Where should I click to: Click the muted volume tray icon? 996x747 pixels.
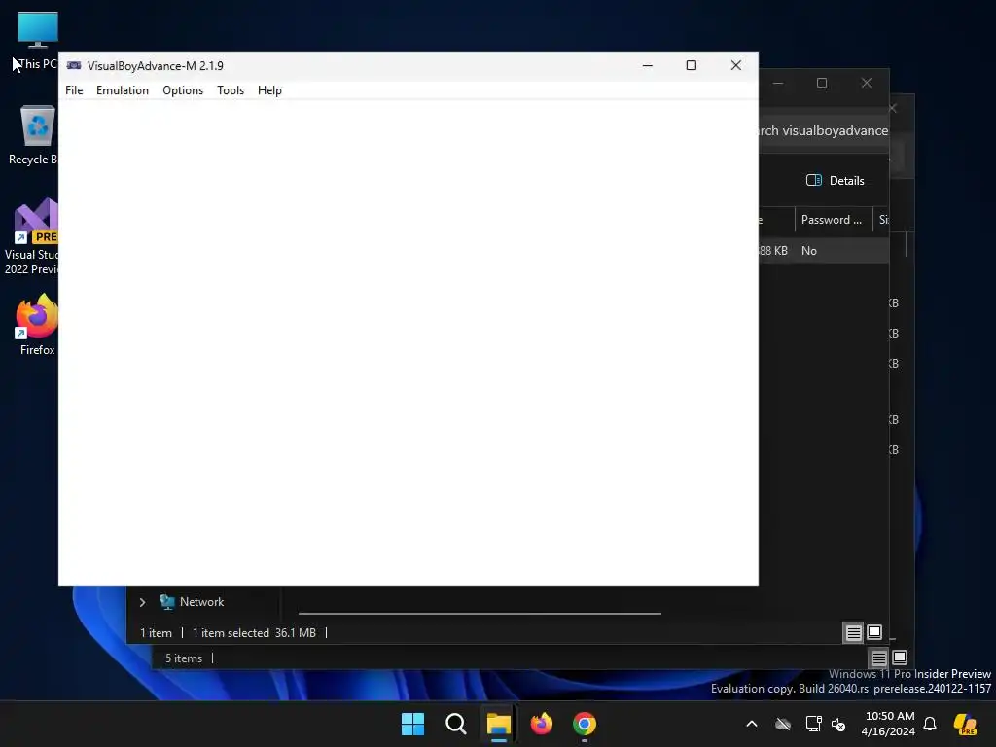tap(839, 724)
